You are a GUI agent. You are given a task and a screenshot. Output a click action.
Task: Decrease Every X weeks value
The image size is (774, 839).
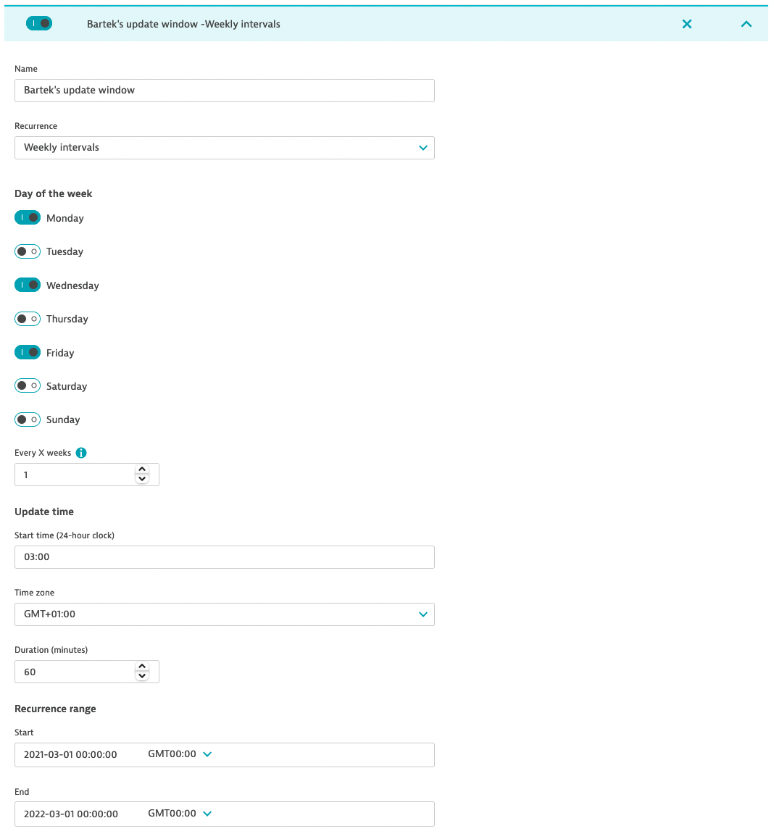[x=142, y=479]
